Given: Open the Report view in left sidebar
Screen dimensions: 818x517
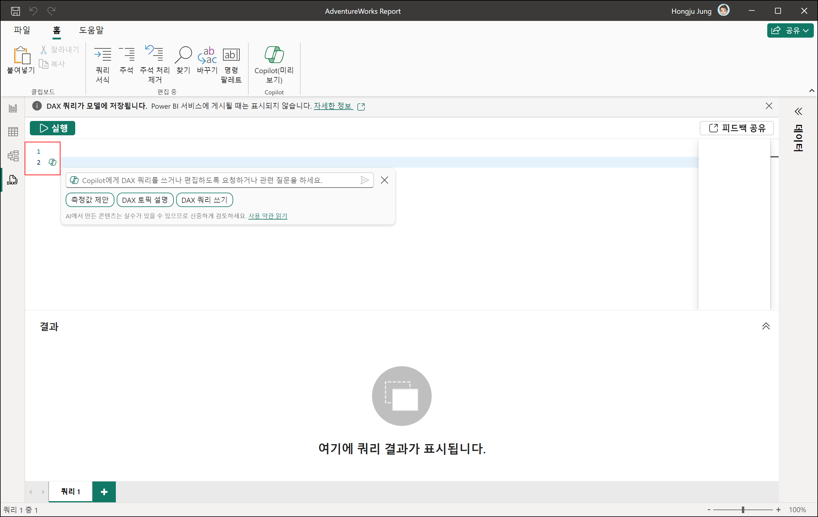Looking at the screenshot, I should (x=13, y=108).
